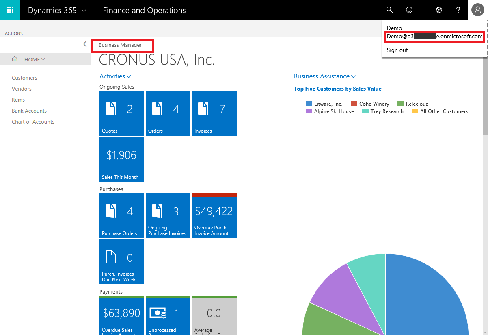Open the Invoices tile
The width and height of the screenshot is (488, 335).
(214, 113)
